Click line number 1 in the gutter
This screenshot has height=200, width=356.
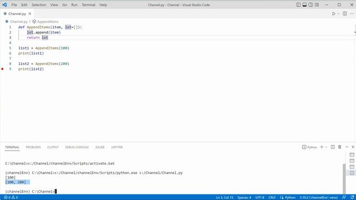[x=10, y=27]
